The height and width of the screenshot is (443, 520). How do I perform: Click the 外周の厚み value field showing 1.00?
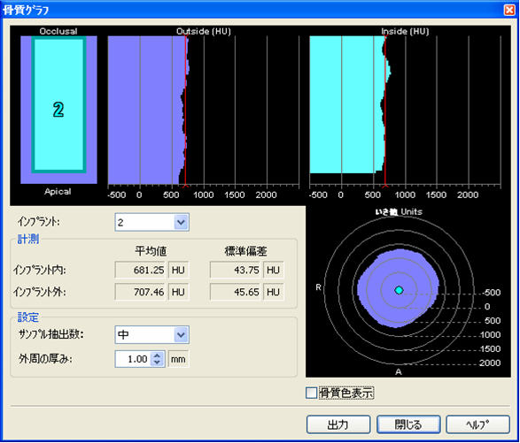[x=133, y=359]
